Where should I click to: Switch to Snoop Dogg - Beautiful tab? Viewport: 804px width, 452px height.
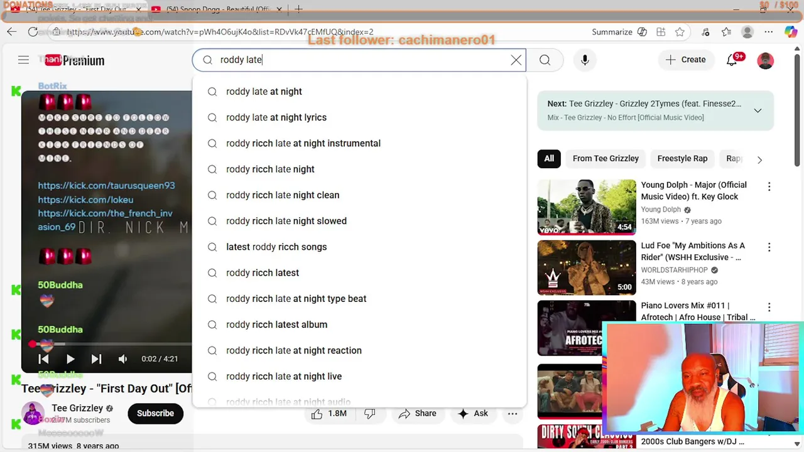[x=217, y=9]
